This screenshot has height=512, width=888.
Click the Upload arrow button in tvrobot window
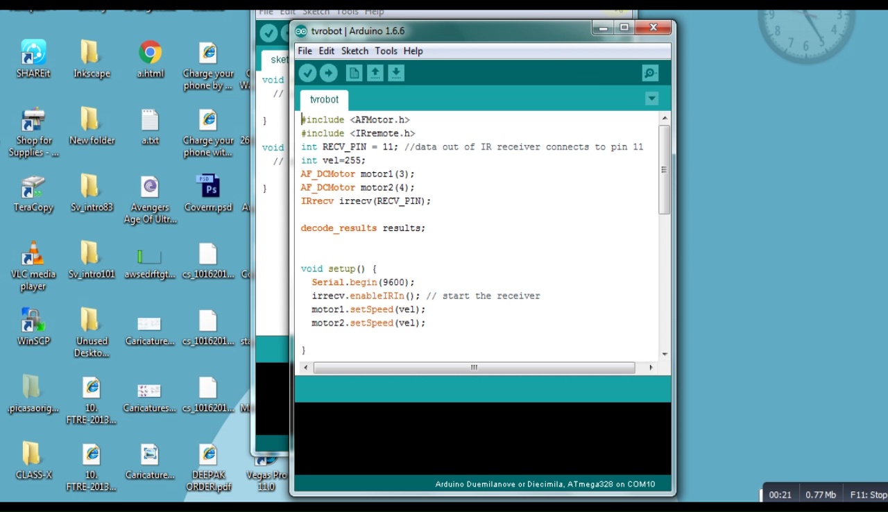[x=329, y=73]
